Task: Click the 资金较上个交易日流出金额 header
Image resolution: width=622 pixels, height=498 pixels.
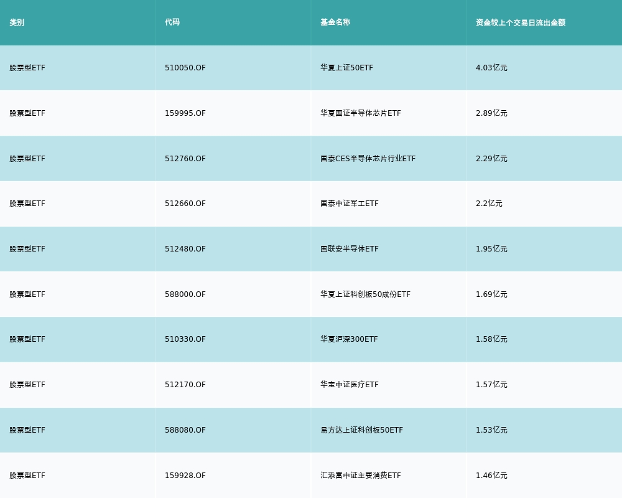Action: click(521, 22)
